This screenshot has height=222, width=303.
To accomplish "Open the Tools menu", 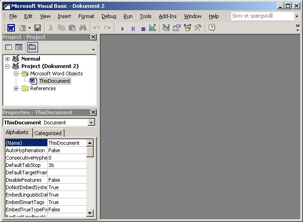I will (x=146, y=16).
